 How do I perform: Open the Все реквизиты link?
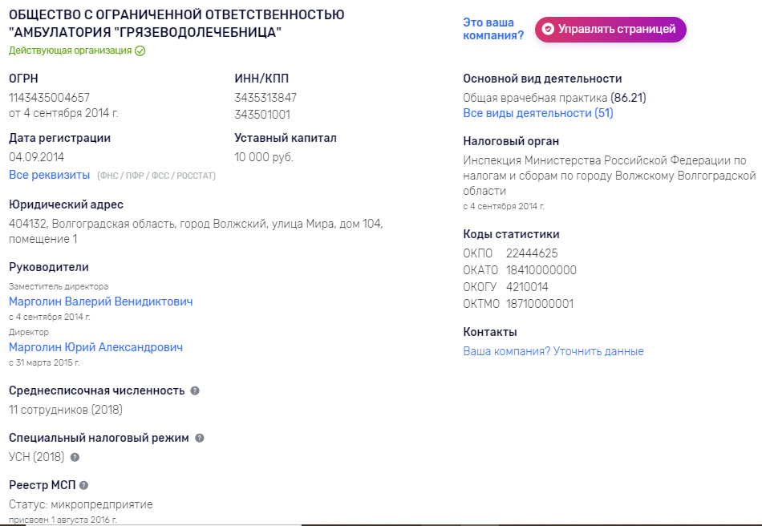pos(49,175)
